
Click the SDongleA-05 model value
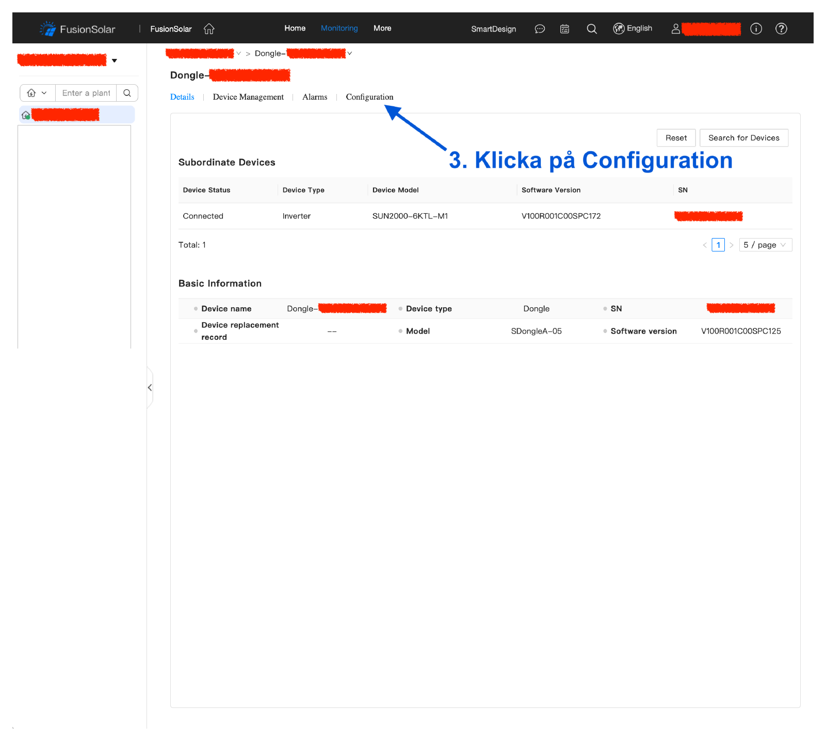[x=536, y=331]
